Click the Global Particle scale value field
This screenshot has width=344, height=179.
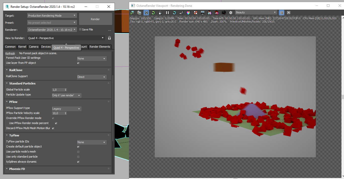[x=58, y=90]
